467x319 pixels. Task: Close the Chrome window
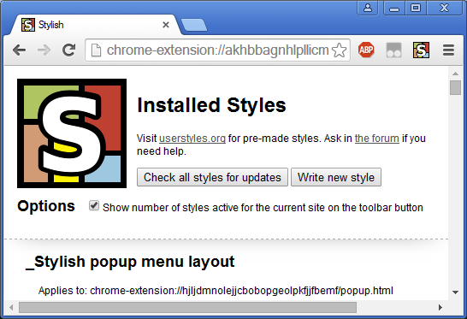coord(444,8)
